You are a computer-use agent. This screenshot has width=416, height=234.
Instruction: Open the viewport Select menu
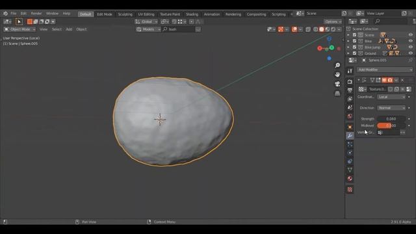57,29
